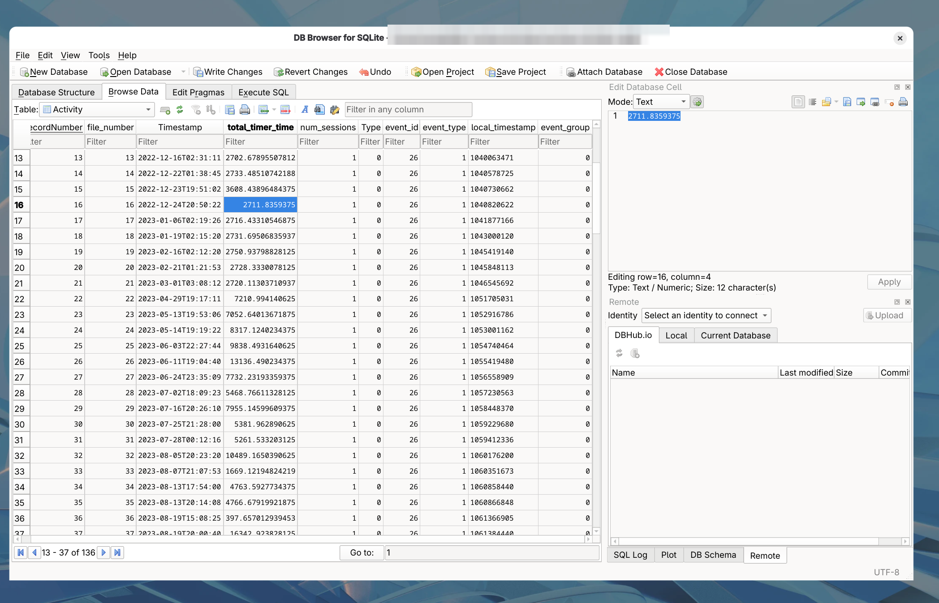Go to the next page of records
The image size is (939, 603).
click(103, 552)
